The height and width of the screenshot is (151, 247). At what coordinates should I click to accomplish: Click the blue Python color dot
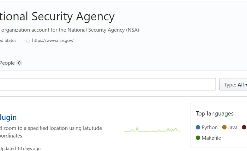point(198,127)
